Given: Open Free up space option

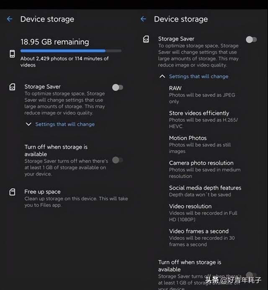Looking at the screenshot, I should click(x=76, y=198).
